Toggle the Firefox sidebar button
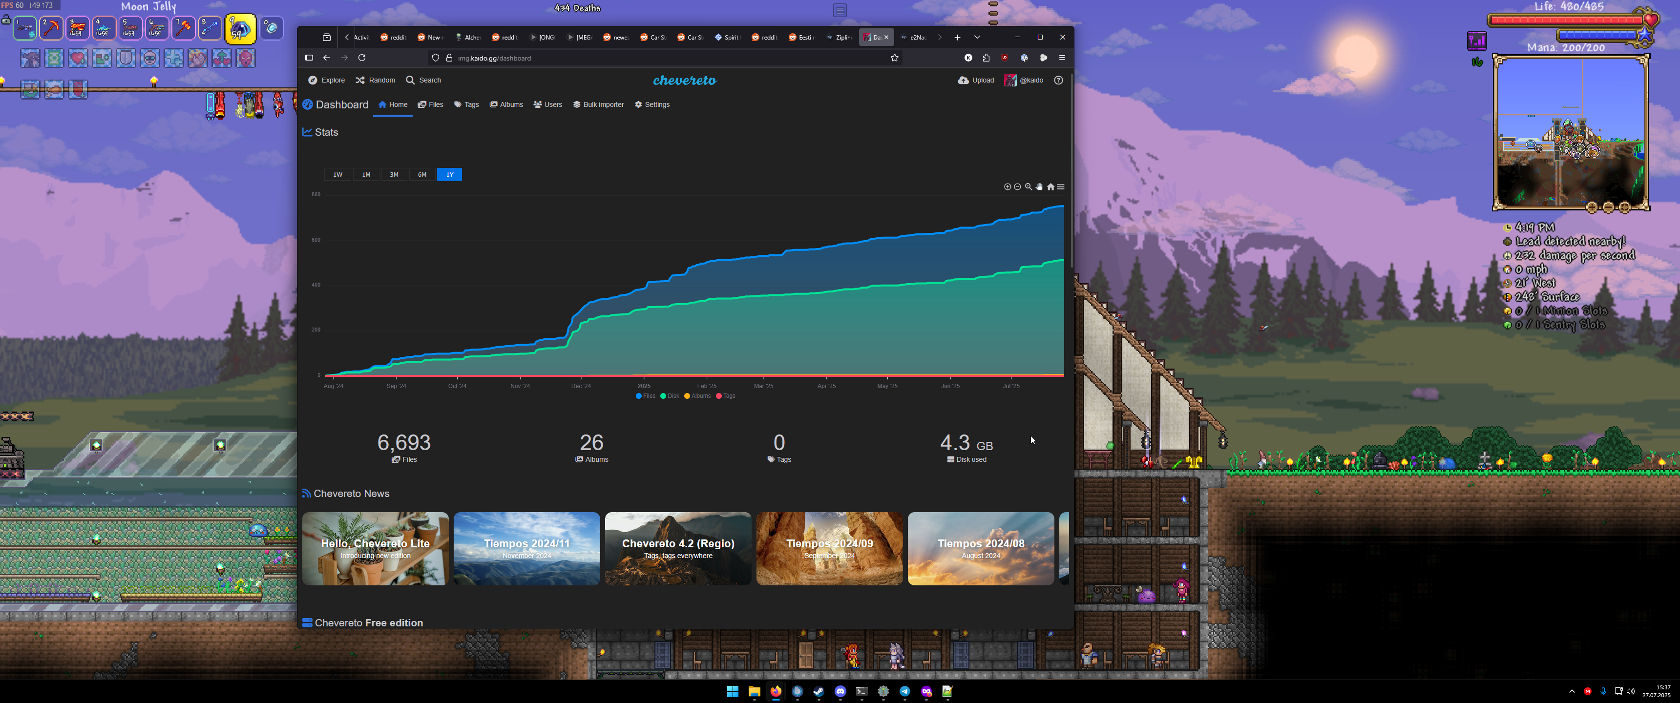 click(x=309, y=58)
